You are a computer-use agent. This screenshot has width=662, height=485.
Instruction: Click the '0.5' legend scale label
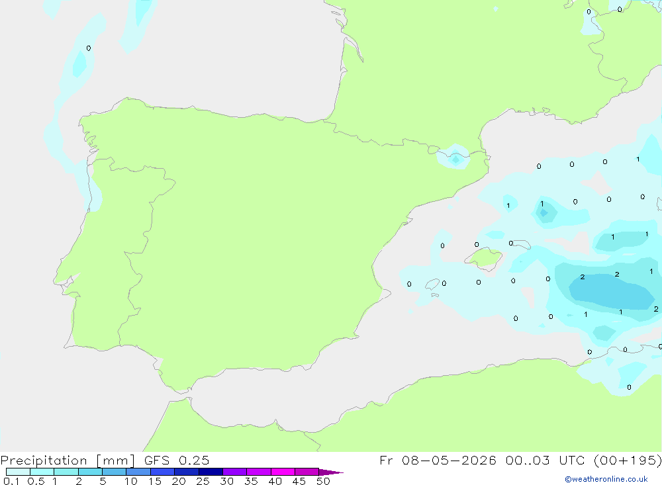[36, 481]
